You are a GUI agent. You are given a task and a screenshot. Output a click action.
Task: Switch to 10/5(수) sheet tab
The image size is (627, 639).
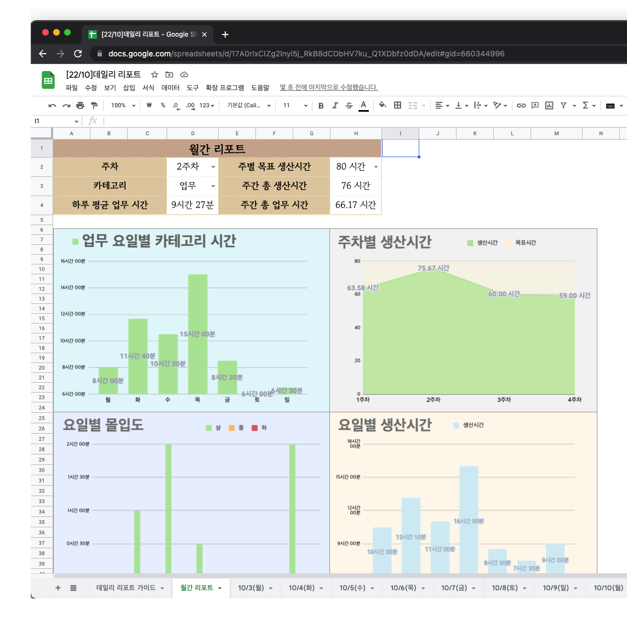click(x=352, y=588)
